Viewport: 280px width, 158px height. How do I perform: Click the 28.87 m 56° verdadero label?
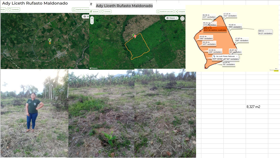[x=235, y=51]
